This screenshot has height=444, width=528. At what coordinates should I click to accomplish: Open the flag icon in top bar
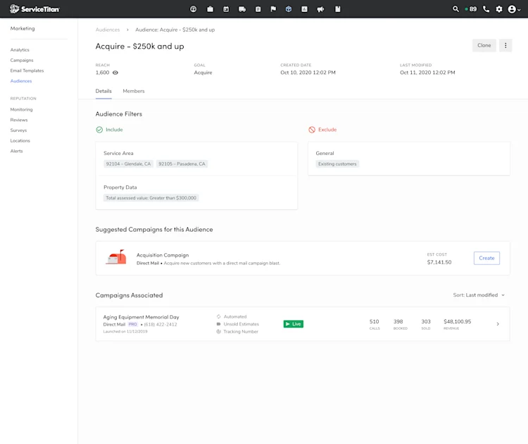(273, 9)
